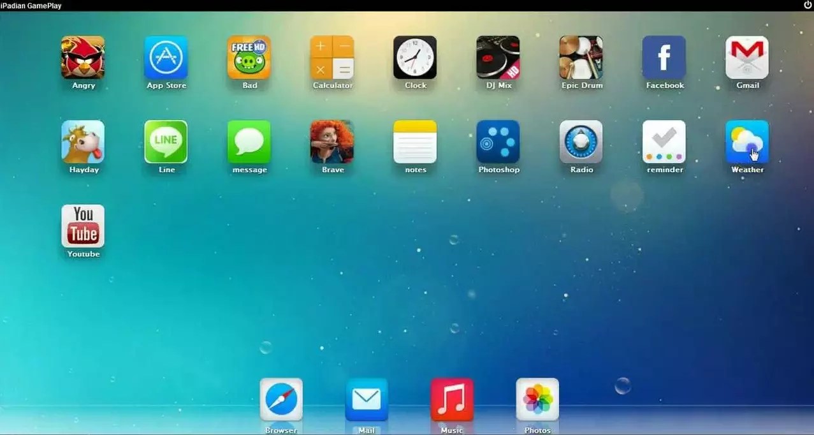Click the power button in title bar
Image resolution: width=814 pixels, height=435 pixels.
click(x=808, y=5)
